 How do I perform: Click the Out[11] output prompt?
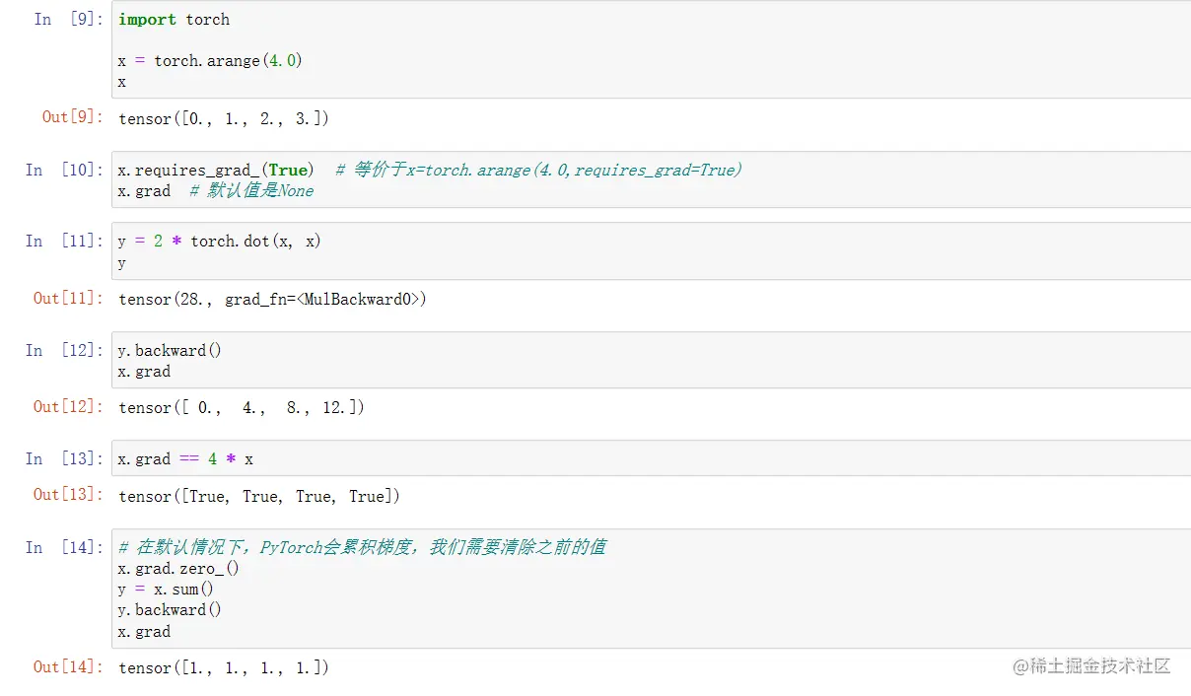tap(68, 298)
